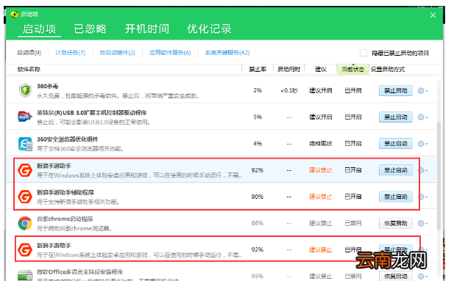The image size is (454, 281).
Task: Click 英特尔(R)USB 3.0扩展主机控制器驱动程序 name
Action: (x=91, y=113)
